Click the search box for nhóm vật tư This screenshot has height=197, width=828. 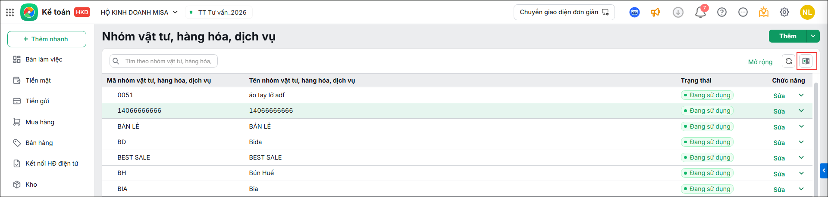coord(163,61)
